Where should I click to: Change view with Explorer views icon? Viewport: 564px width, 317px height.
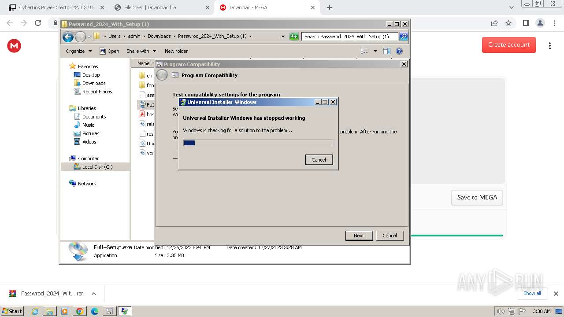(364, 51)
